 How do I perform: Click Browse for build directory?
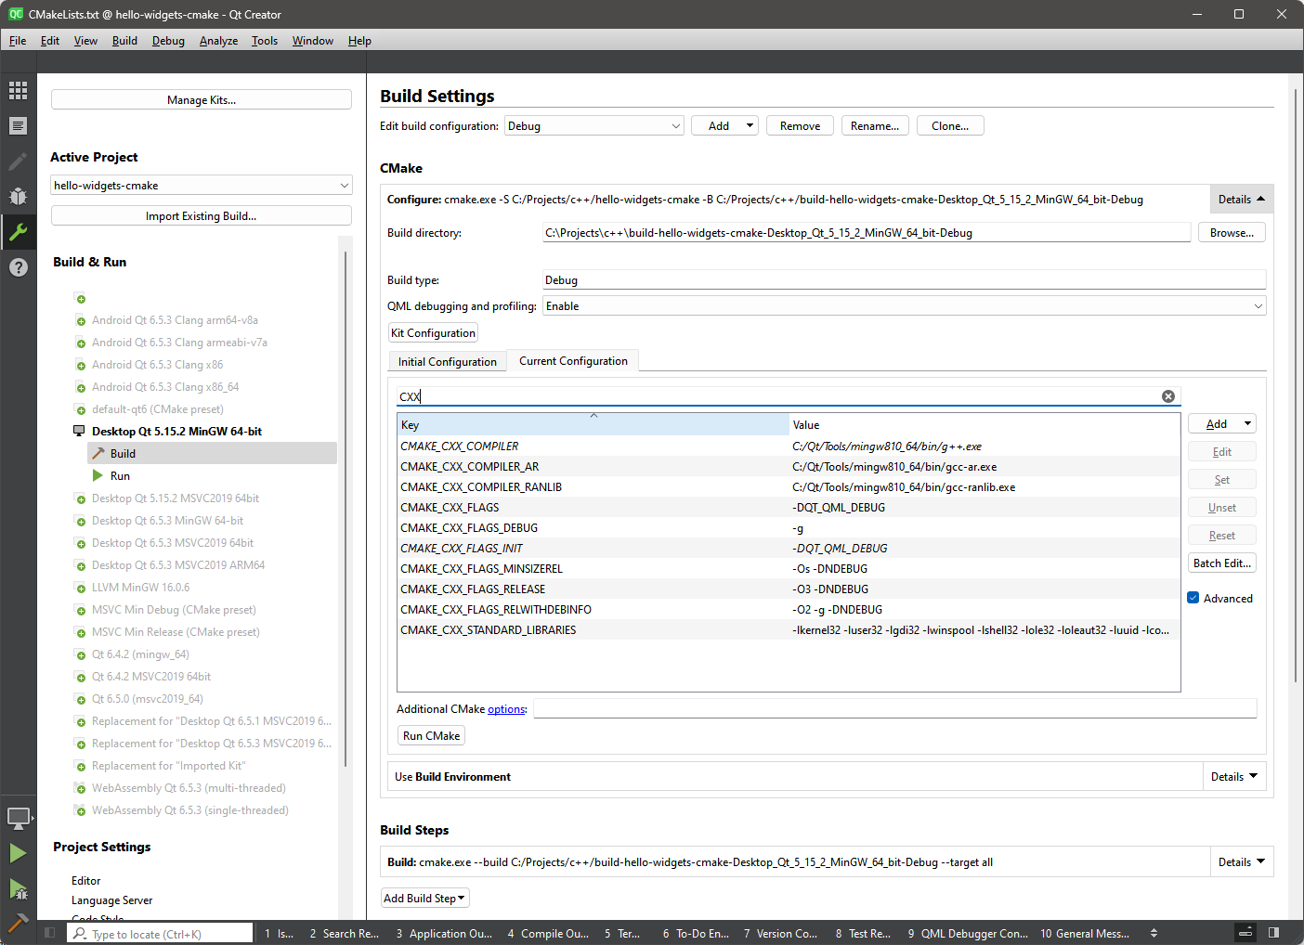pyautogui.click(x=1232, y=232)
